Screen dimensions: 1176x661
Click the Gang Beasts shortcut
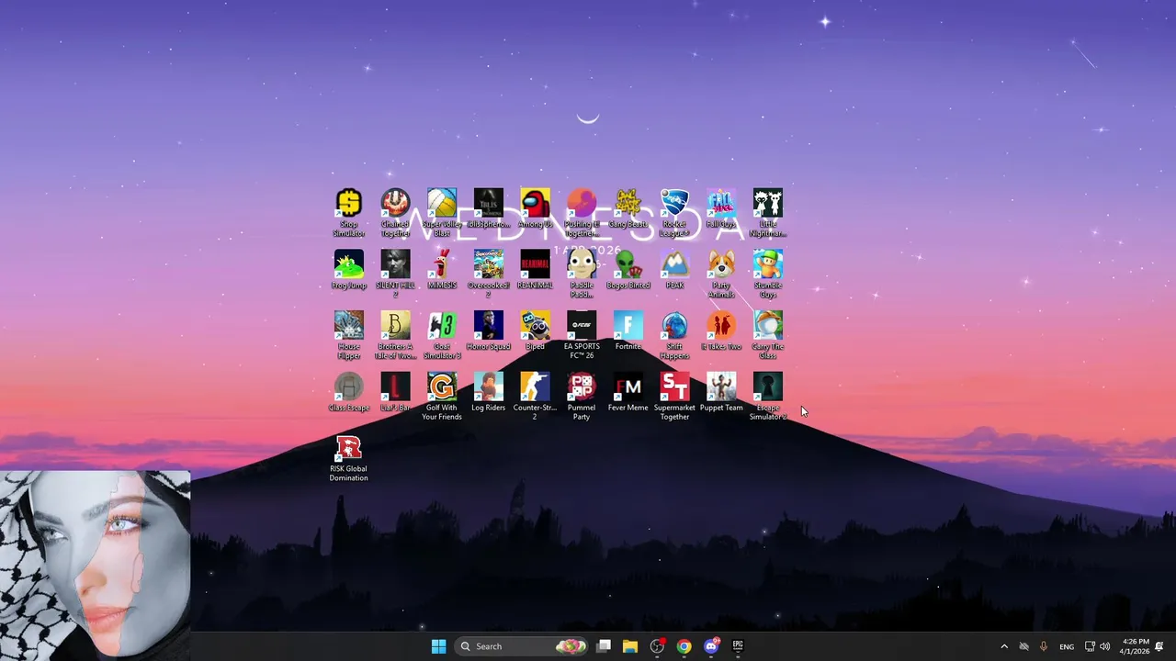click(628, 204)
